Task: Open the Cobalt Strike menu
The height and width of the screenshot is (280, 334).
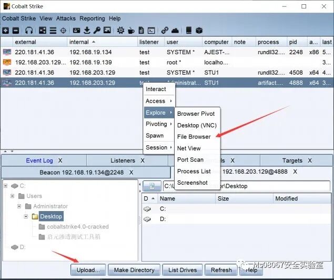Action: click(x=19, y=18)
